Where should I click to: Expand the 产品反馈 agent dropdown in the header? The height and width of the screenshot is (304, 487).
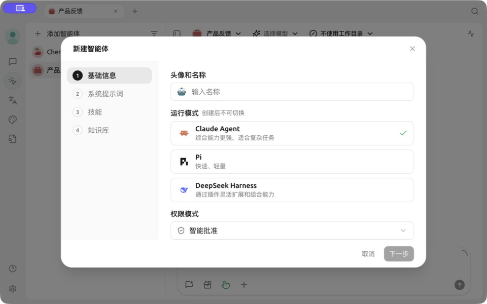point(217,33)
